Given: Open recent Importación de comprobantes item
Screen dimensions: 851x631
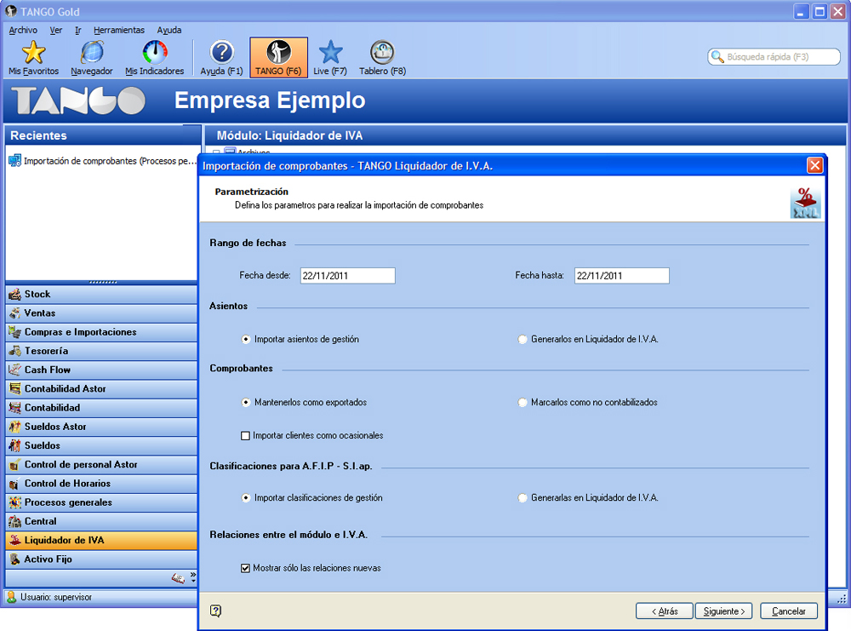Looking at the screenshot, I should click(103, 161).
